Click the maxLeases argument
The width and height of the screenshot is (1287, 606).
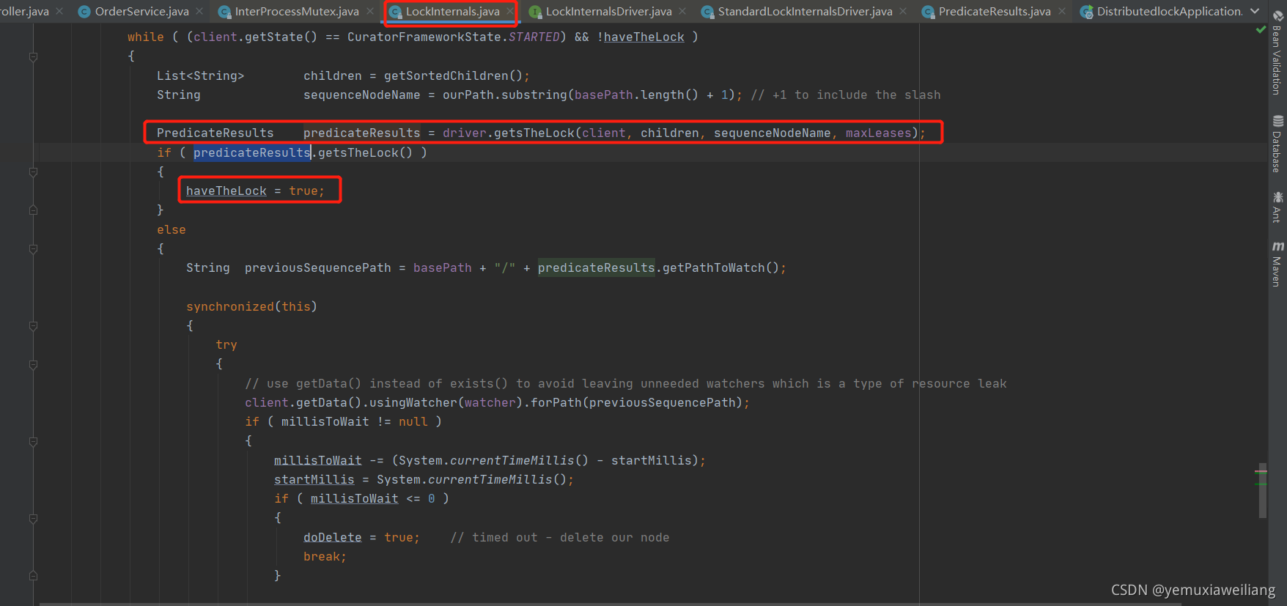pos(878,133)
